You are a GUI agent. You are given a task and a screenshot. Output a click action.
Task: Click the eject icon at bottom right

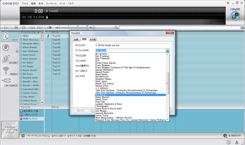(237, 142)
